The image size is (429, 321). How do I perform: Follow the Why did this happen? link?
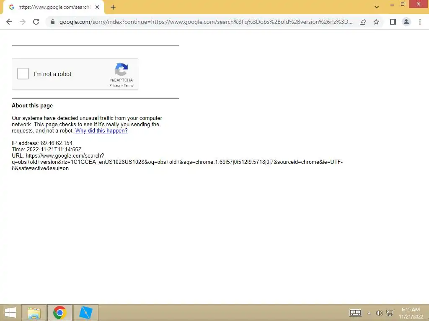pyautogui.click(x=101, y=131)
